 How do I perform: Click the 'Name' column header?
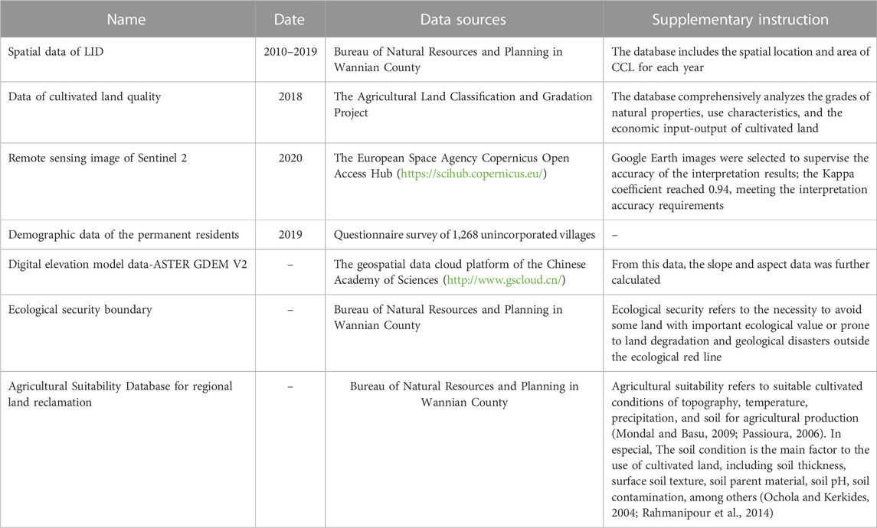pyautogui.click(x=126, y=20)
